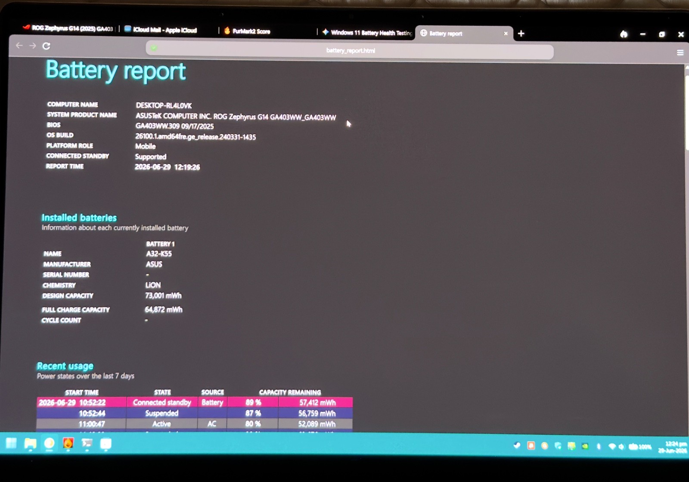
Task: Click the 'BATTERY 1' column header
Action: click(160, 244)
